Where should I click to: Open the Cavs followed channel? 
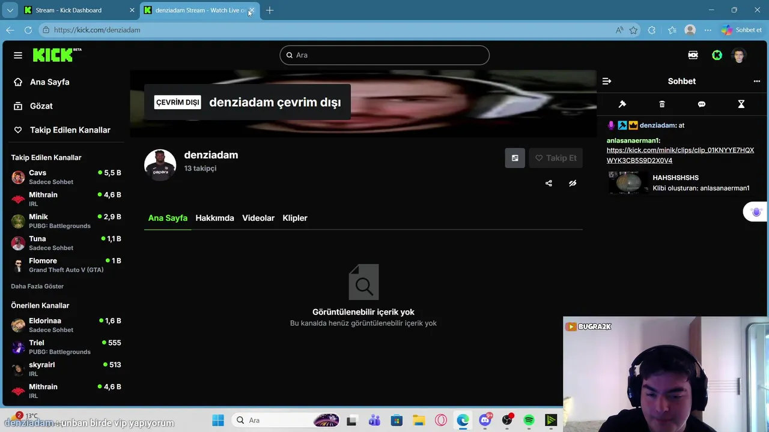point(66,177)
